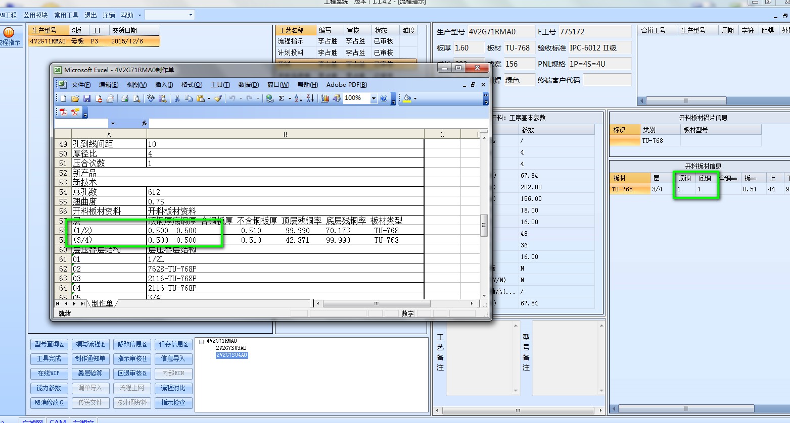790x423 pixels.
Task: Select the 4V2G71RMA0 母板 row in top list
Action: click(94, 41)
